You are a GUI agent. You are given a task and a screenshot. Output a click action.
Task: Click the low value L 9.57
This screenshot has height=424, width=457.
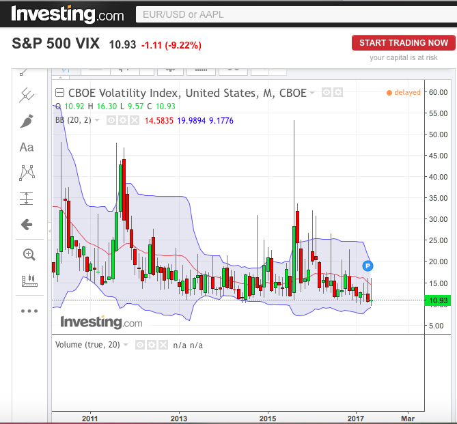pos(132,107)
